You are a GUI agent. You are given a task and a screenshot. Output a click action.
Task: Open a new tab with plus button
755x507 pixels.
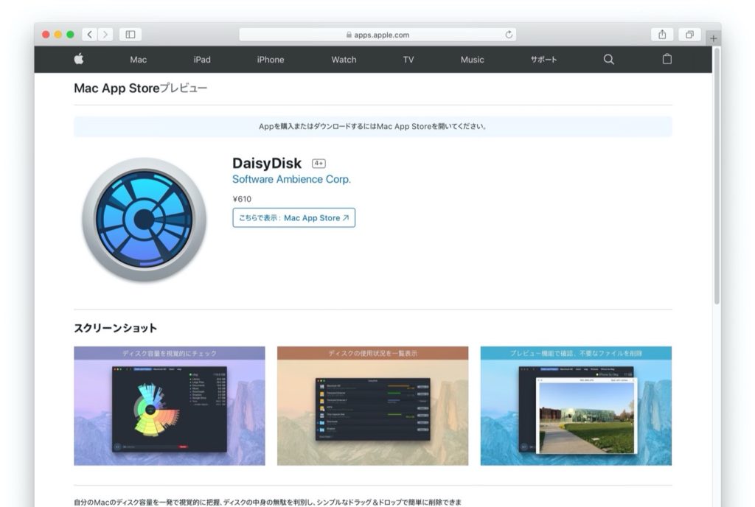(x=713, y=38)
